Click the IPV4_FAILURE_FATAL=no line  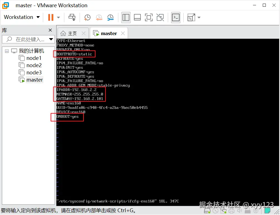tap(80, 63)
